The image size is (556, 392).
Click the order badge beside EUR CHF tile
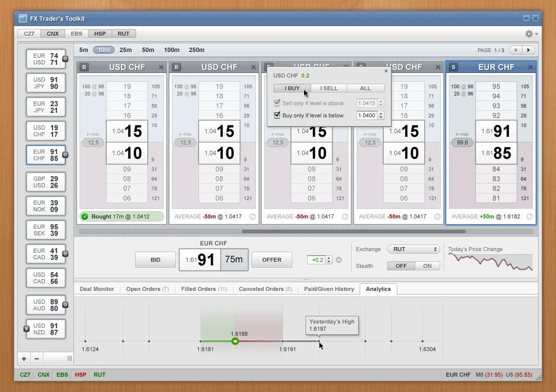coord(65,155)
